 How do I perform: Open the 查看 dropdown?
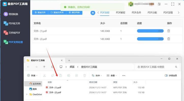tap(112, 75)
